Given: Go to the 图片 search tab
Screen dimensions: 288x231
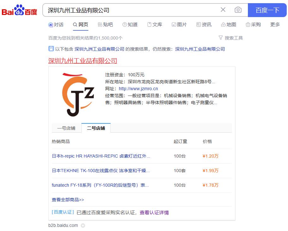Looking at the screenshot, I should [179, 25].
